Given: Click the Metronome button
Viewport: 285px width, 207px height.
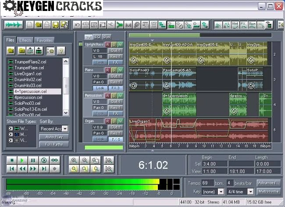Looking at the screenshot, I should 268,192.
